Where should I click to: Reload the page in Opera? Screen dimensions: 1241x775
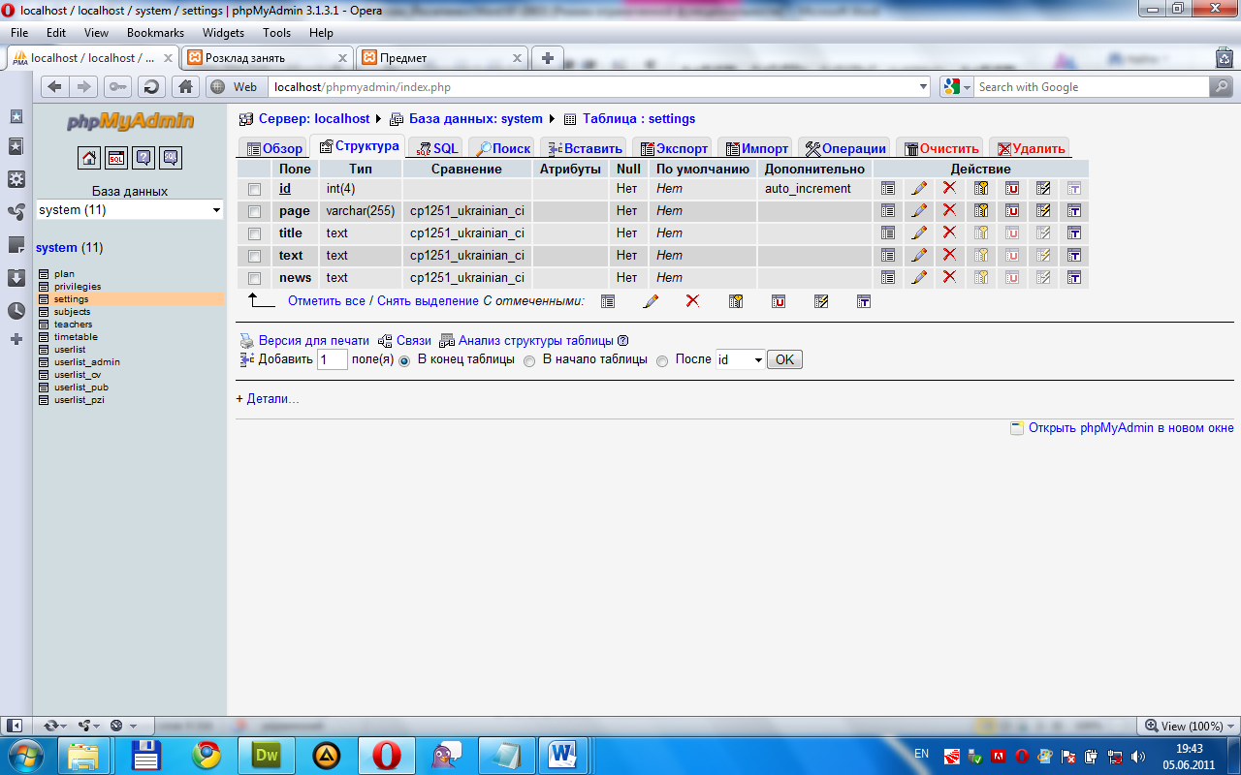coord(151,87)
